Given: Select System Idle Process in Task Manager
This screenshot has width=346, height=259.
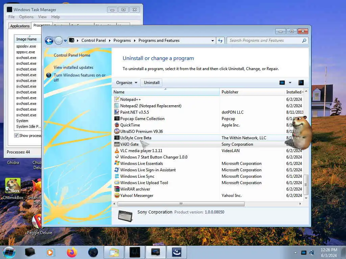Looking at the screenshot, I should pyautogui.click(x=28, y=126).
